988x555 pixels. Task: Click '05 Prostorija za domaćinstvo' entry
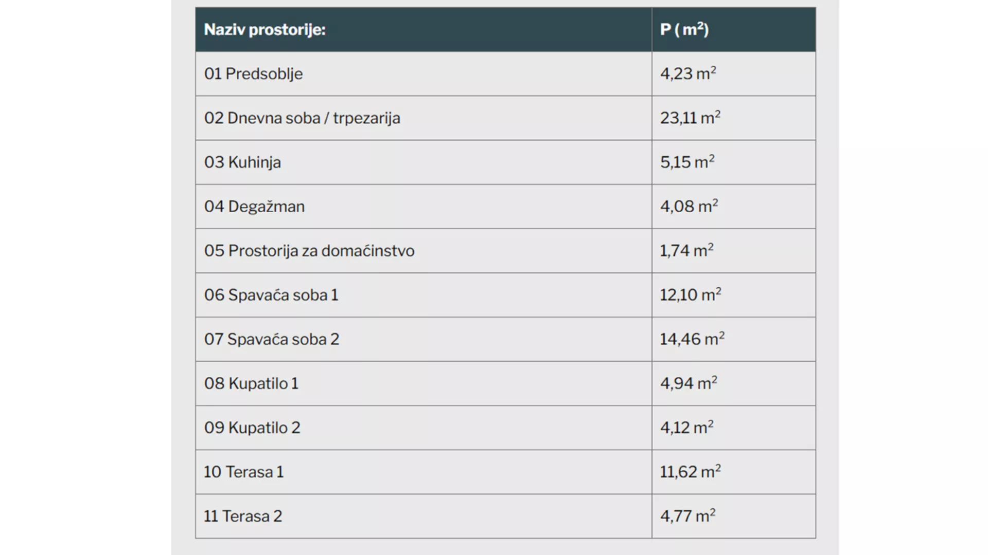309,251
